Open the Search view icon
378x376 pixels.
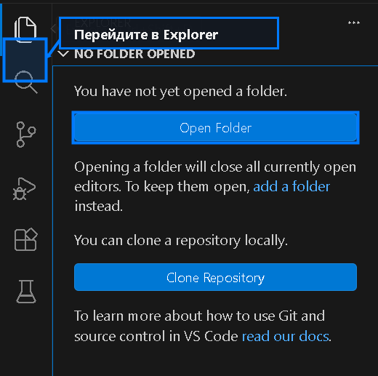tap(26, 82)
